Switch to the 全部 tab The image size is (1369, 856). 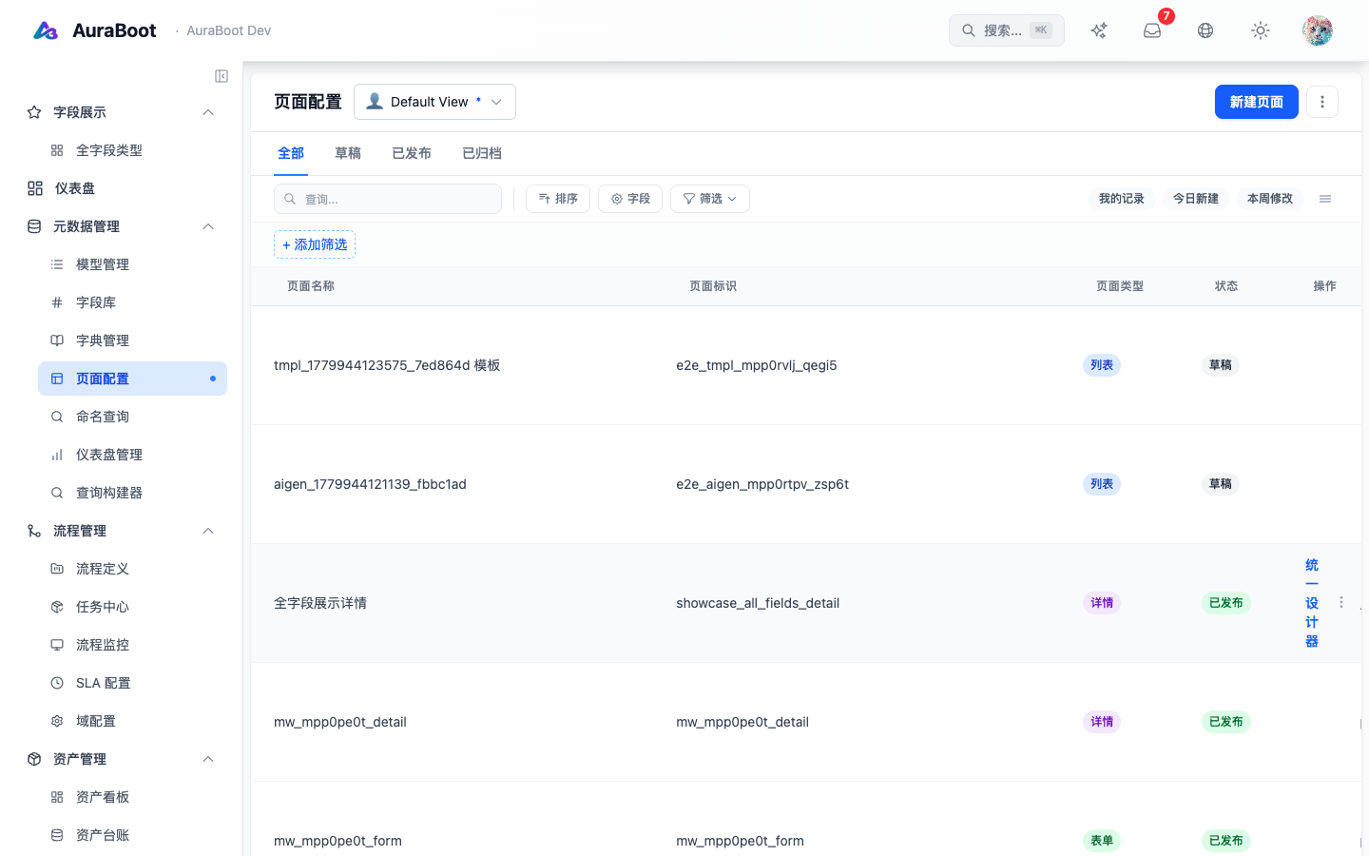291,153
